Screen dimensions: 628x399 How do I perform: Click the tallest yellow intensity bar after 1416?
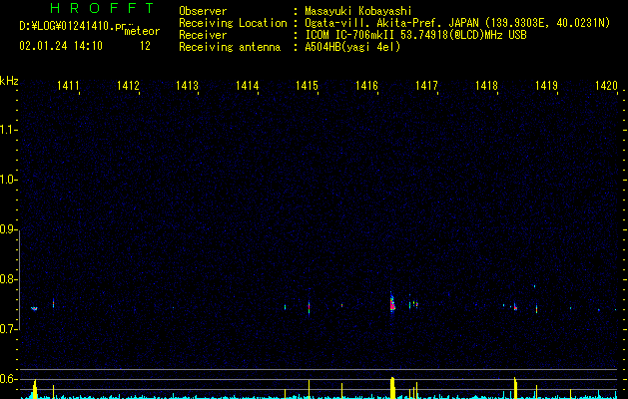(392, 388)
